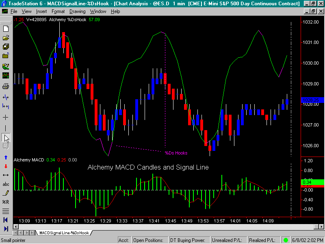Click the 6/8/02 2:02 PM clock

coord(308,240)
